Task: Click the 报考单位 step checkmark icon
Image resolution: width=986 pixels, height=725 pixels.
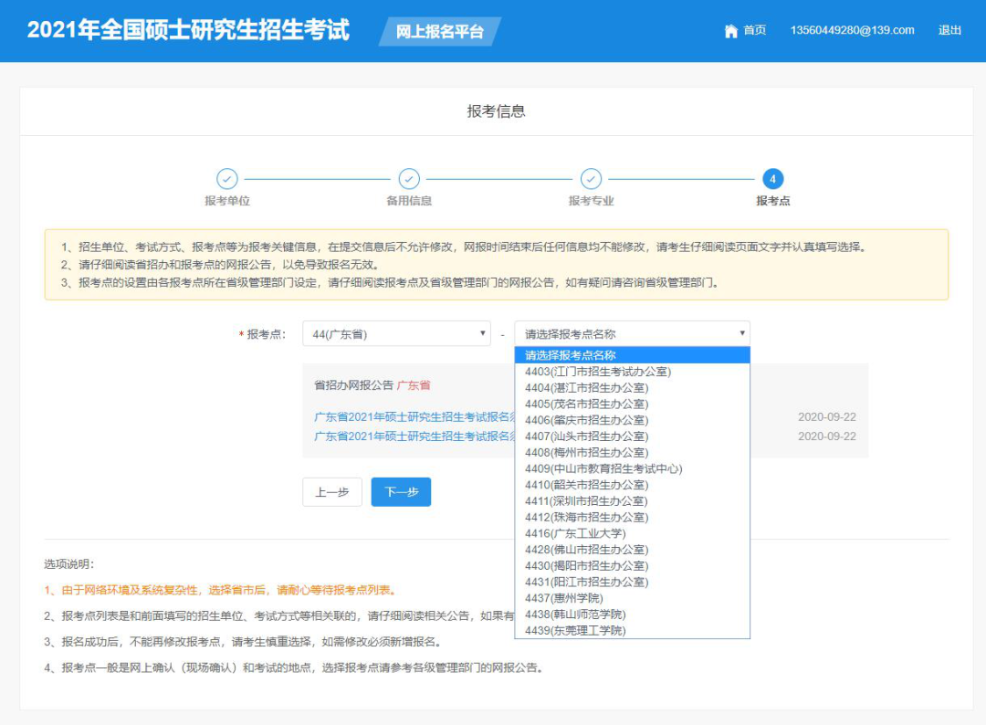Action: (227, 179)
